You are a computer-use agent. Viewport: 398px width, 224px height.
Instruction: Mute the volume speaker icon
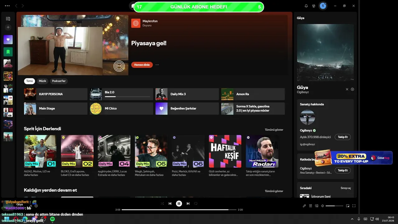coord(322,206)
